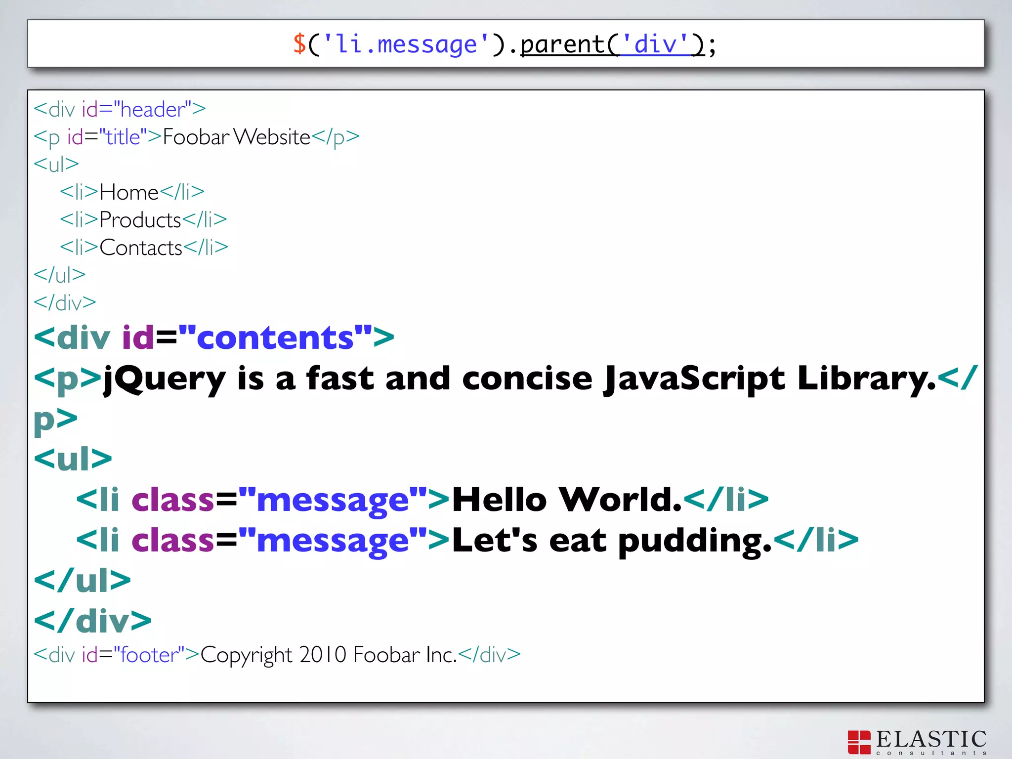
Task: Click the Elastic Consultants red logo icon
Action: coord(859,742)
